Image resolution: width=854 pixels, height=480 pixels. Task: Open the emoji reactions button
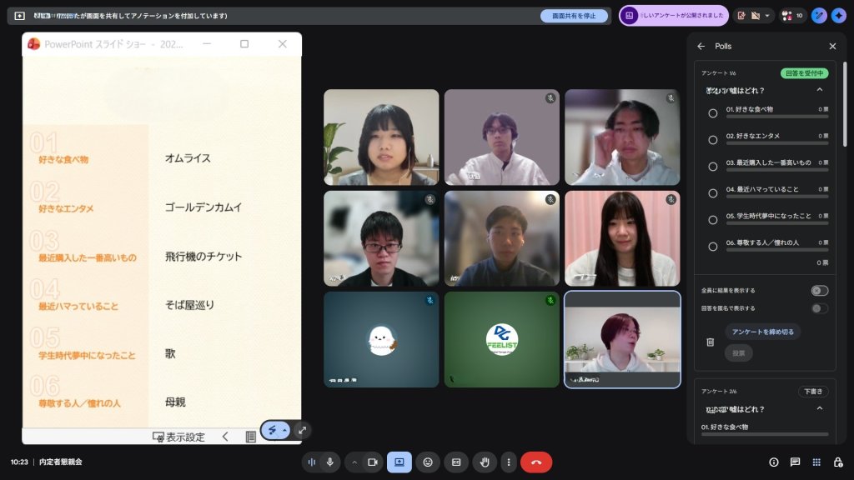(428, 462)
